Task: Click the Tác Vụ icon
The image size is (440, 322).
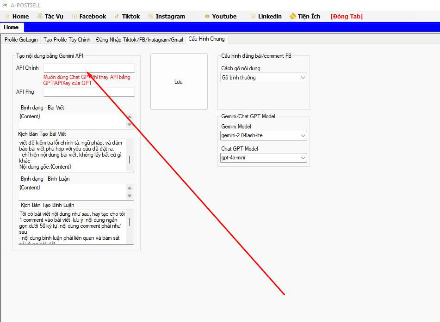Action: click(40, 16)
